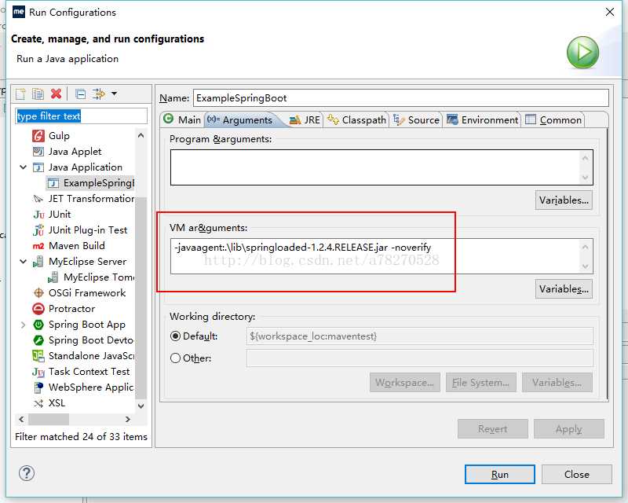Click left arrow of tree horizontal scrollbar
Image resolution: width=628 pixels, height=503 pixels.
click(x=21, y=419)
